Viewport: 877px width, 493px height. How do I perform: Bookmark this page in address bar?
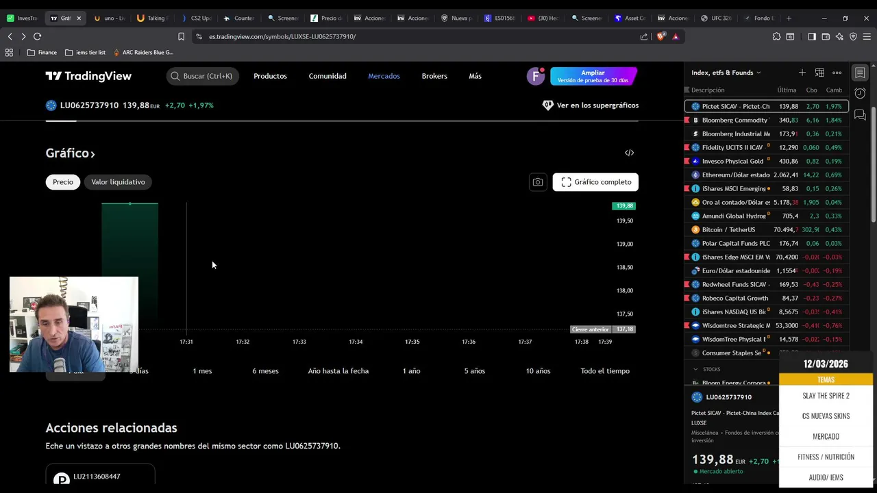[x=181, y=36]
